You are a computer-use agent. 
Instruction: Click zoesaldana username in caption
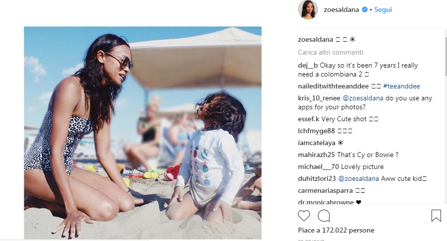click(315, 39)
